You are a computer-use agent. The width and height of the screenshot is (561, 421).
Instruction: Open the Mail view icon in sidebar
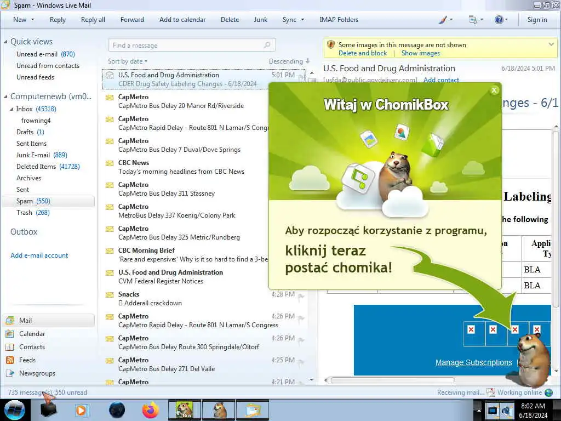tap(10, 320)
